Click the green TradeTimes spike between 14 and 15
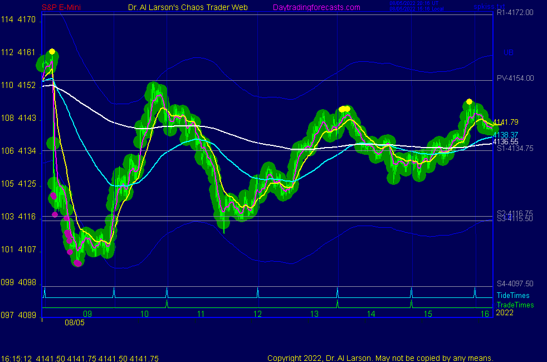547x362 pixels. (412, 304)
